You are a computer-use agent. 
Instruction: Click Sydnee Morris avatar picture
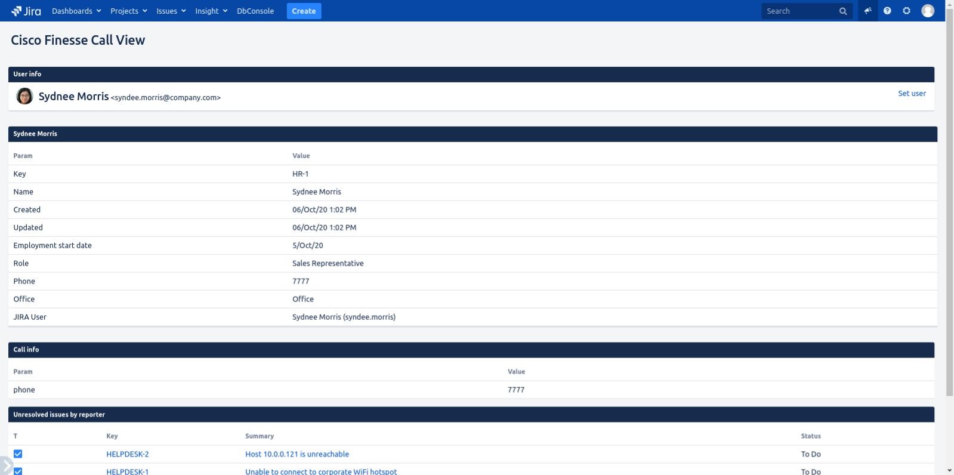[x=24, y=96]
